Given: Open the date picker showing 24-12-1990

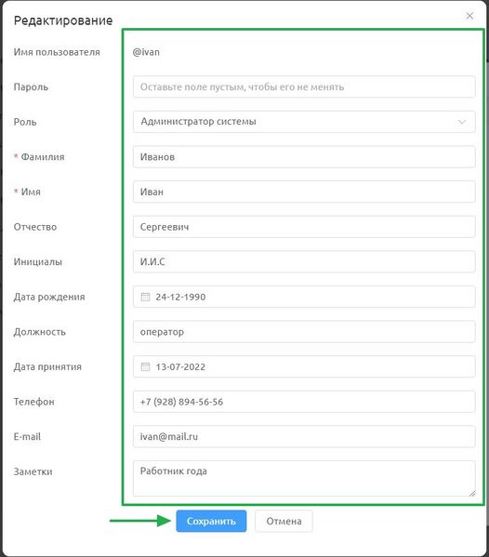Looking at the screenshot, I should (304, 297).
